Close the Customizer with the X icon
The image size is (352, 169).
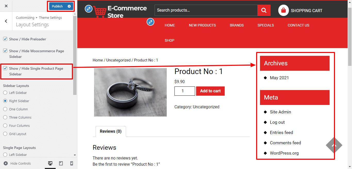coord(6,6)
